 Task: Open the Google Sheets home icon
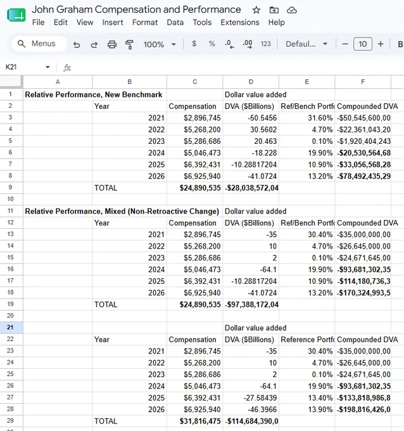[16, 15]
